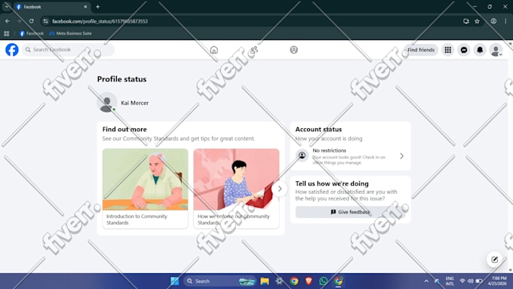Click the address bar URL

pos(100,21)
